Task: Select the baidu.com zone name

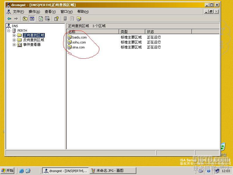Action: [x=79, y=37]
